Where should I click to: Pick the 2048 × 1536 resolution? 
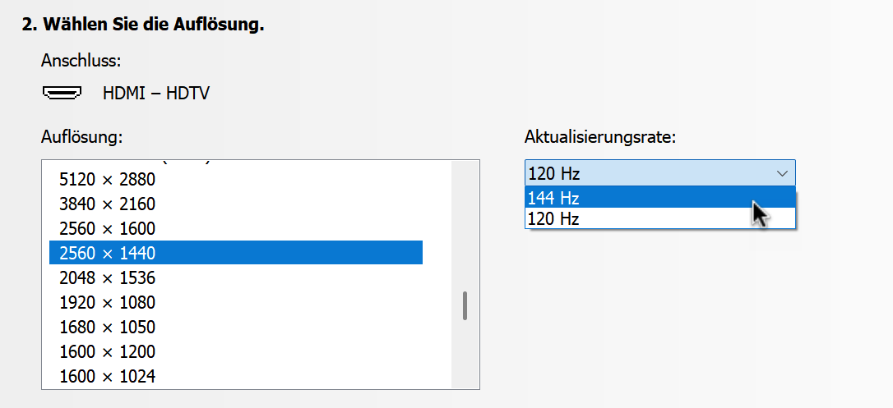pyautogui.click(x=107, y=277)
